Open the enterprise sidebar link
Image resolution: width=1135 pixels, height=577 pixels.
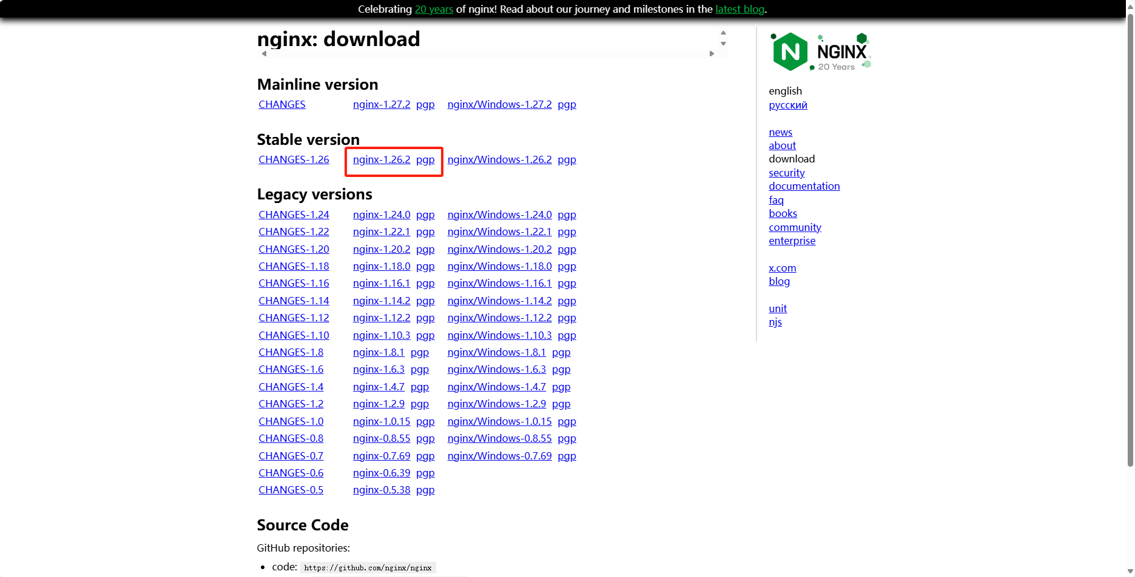coord(792,241)
